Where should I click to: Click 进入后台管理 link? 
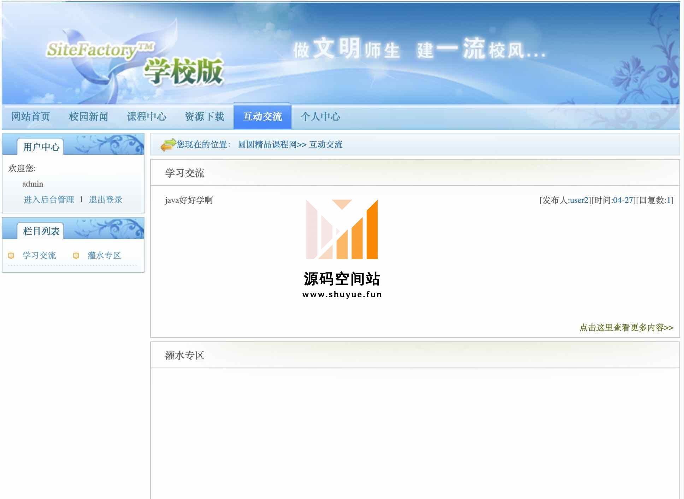click(49, 200)
